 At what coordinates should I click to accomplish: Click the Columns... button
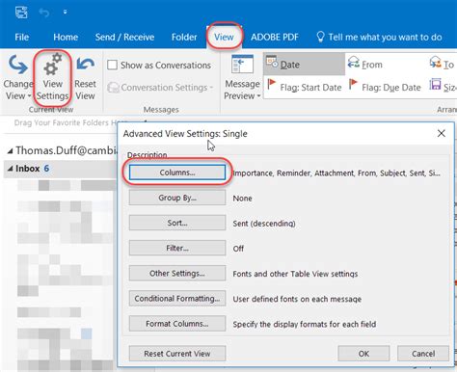click(x=177, y=173)
